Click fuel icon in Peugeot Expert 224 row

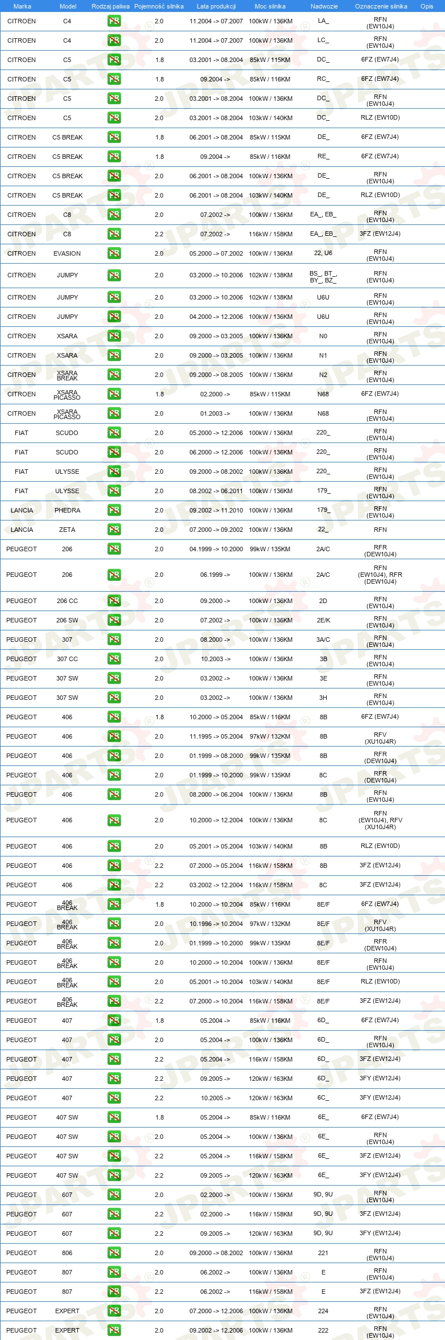[x=114, y=1311]
